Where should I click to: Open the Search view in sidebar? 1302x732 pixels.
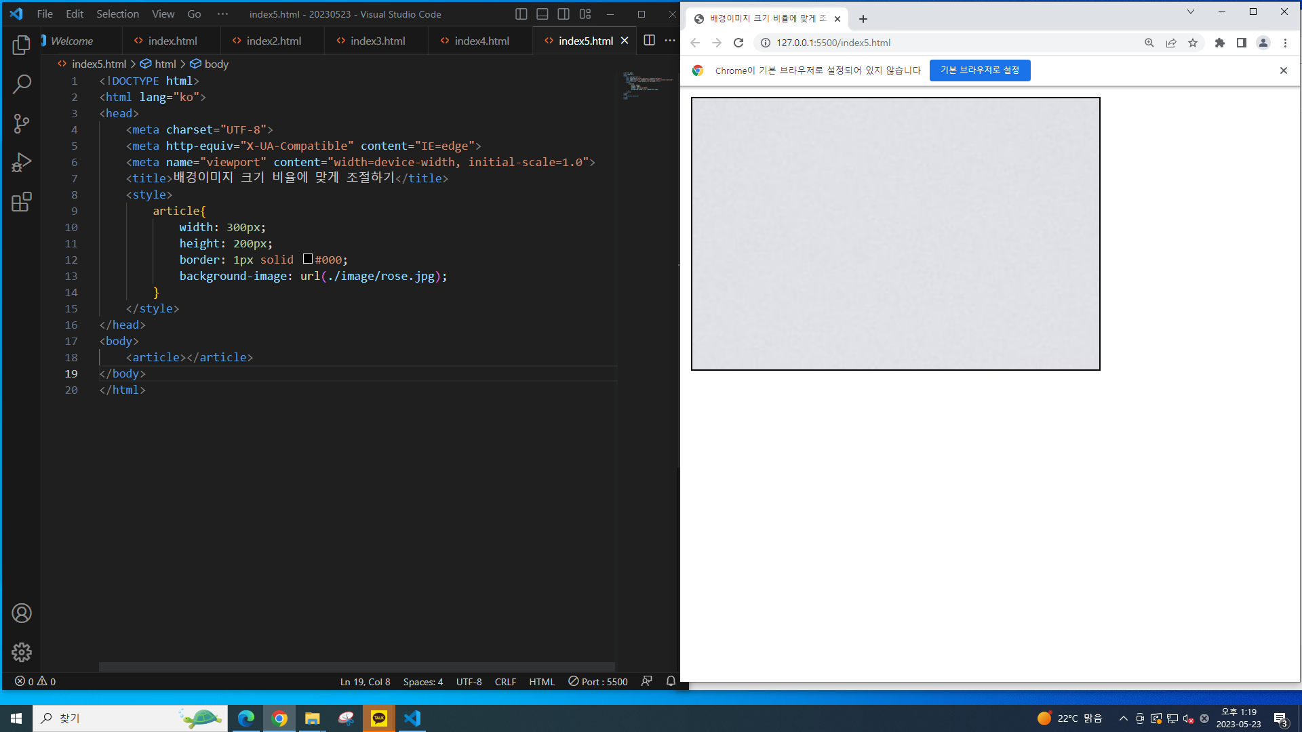tap(22, 85)
